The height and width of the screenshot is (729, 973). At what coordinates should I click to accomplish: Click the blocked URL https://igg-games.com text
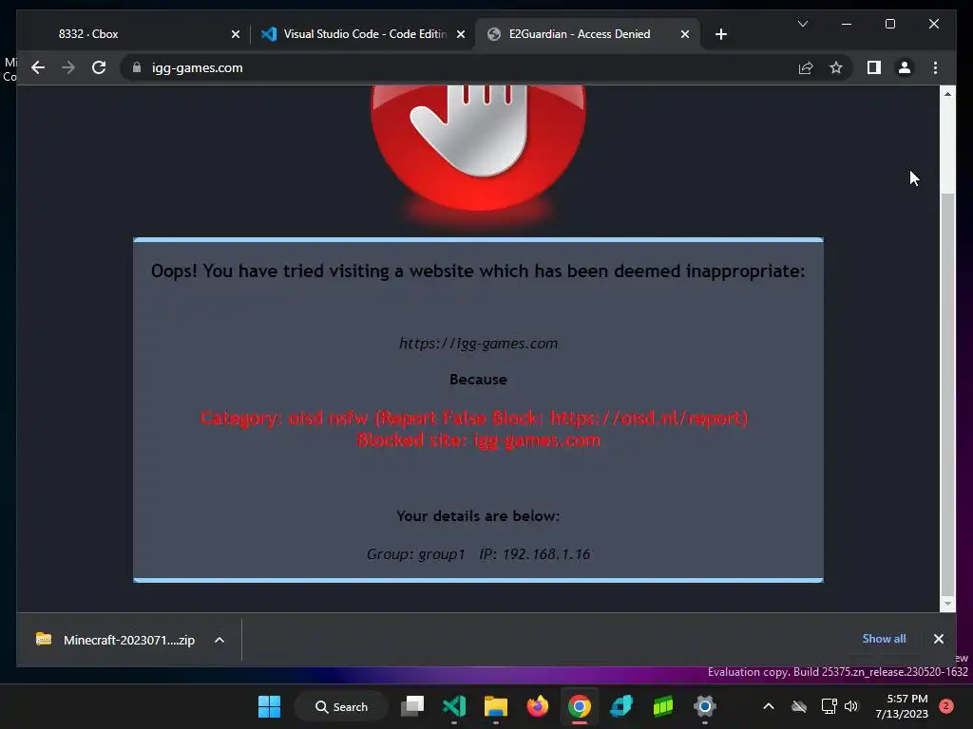479,344
